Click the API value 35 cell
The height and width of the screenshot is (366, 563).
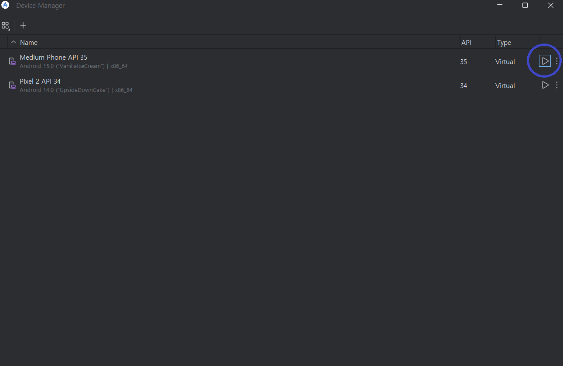pos(464,62)
